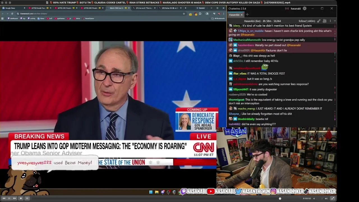The height and width of the screenshot is (202, 359).
Task: Click the playback seek bar handle
Action: (280, 198)
